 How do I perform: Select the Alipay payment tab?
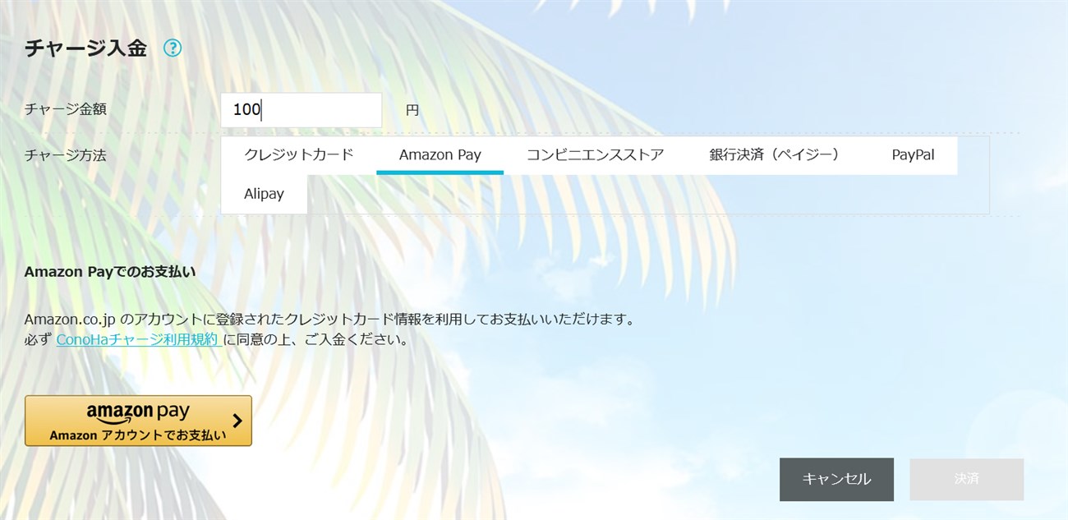(x=264, y=195)
